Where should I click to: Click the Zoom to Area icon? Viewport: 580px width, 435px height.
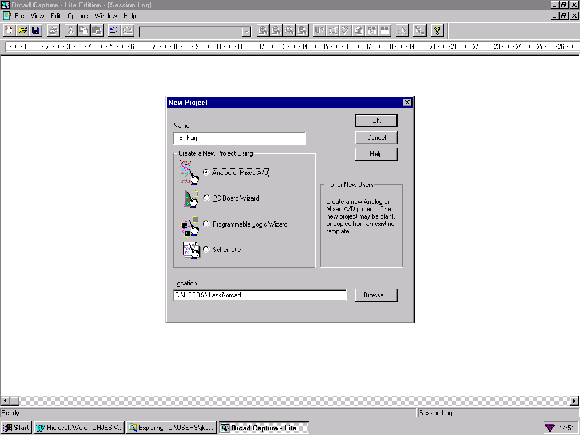(289, 31)
